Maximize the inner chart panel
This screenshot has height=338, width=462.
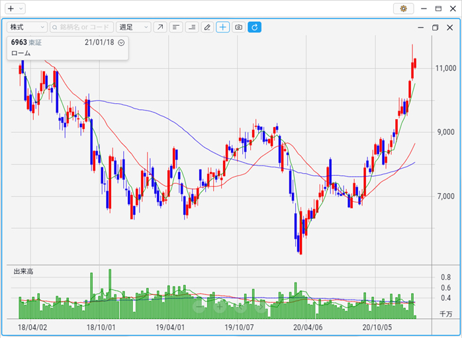[435, 27]
